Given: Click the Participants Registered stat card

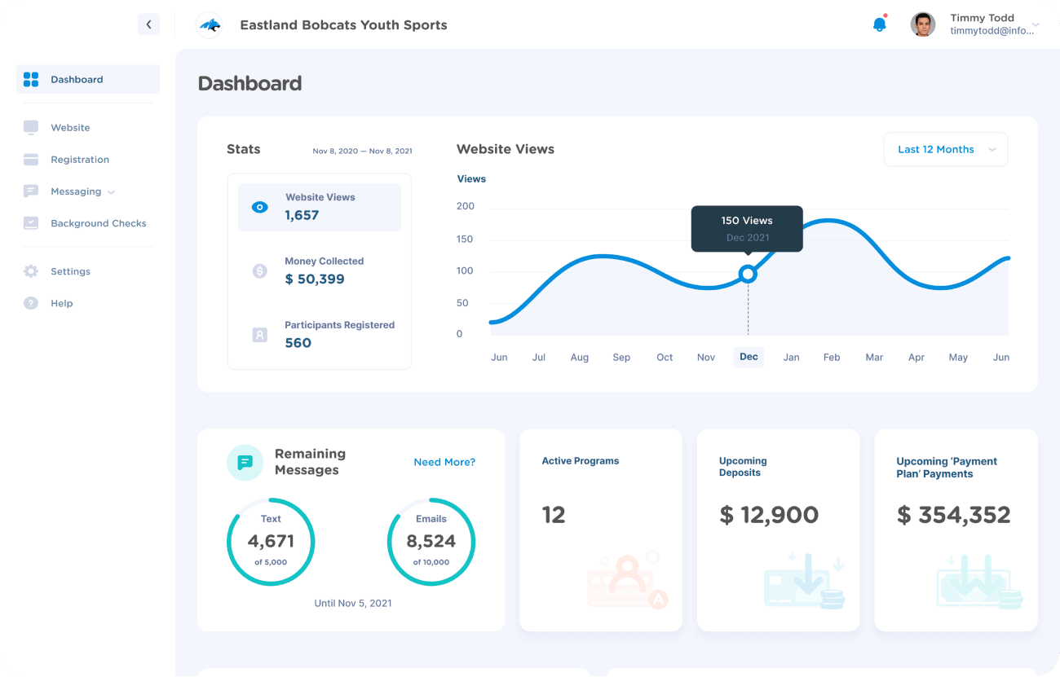Looking at the screenshot, I should (x=319, y=334).
